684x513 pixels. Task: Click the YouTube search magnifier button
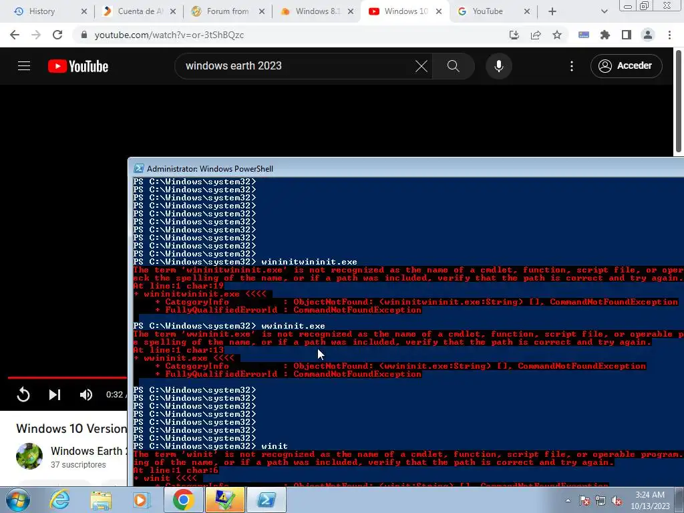click(x=454, y=66)
